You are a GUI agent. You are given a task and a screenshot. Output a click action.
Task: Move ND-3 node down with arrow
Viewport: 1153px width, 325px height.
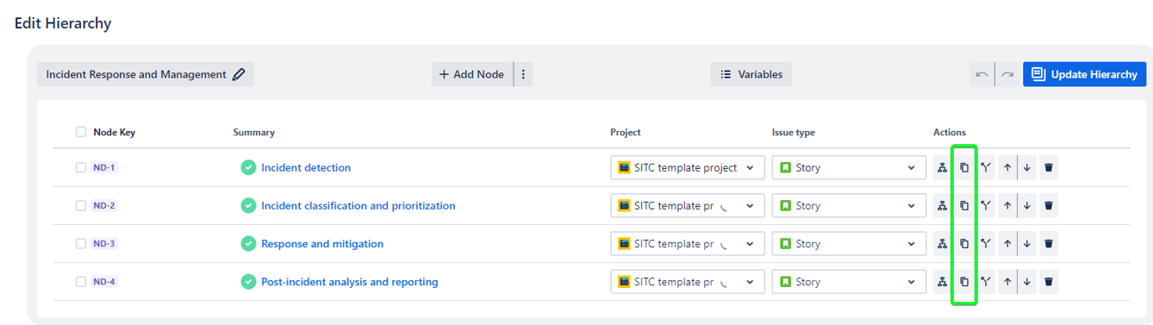(x=1027, y=244)
